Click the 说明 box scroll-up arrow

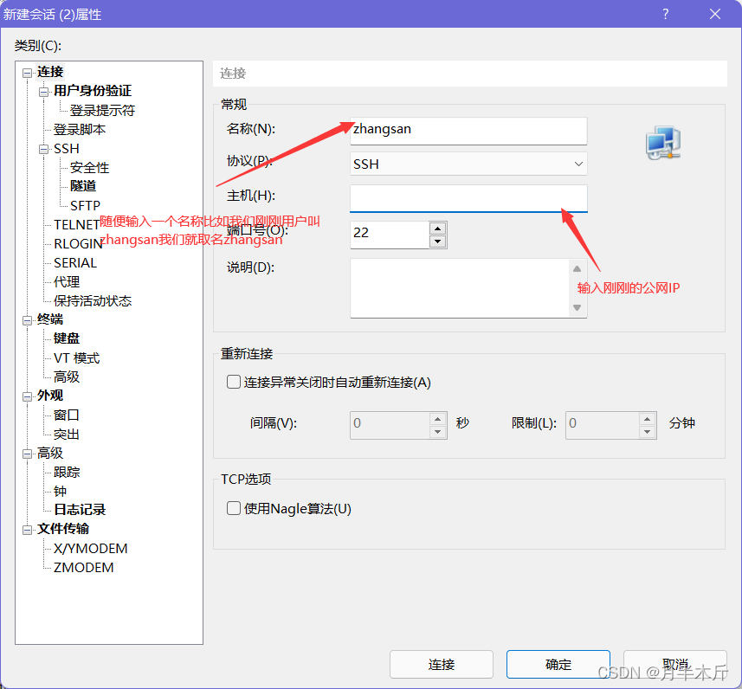(x=577, y=269)
